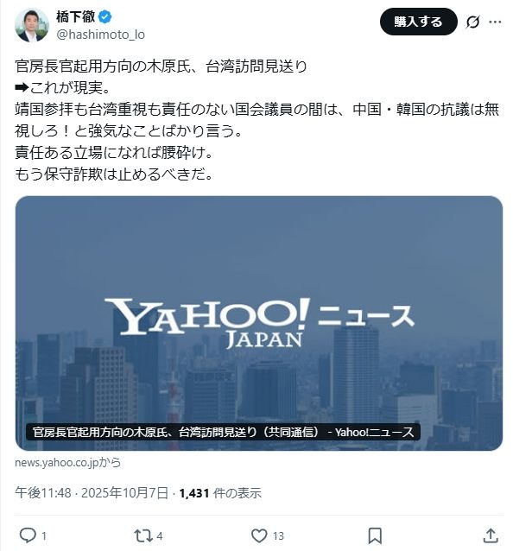513x551 pixels.
Task: Repost this tweet using the retweet icon
Action: (143, 536)
